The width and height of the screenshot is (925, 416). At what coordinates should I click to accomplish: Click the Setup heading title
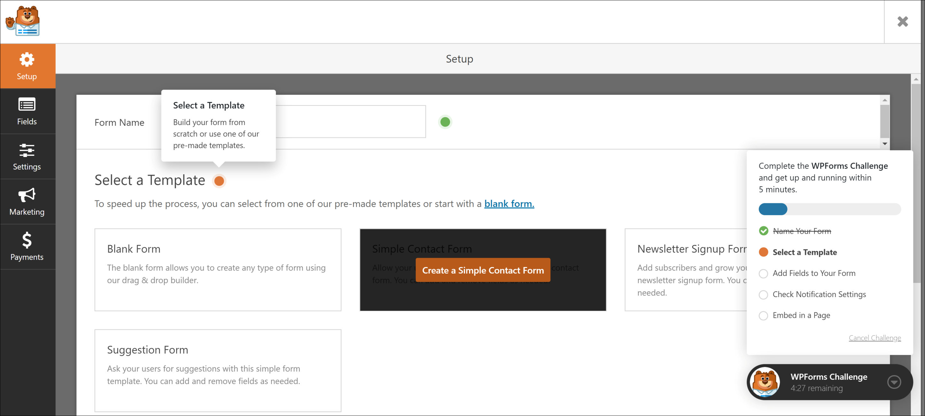(x=459, y=59)
